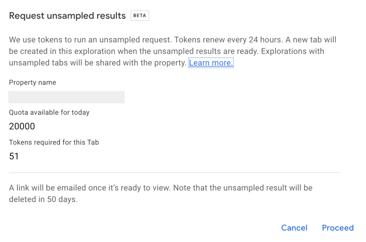The width and height of the screenshot is (366, 242).
Task: Click the Quota available for today label
Action: (49, 112)
